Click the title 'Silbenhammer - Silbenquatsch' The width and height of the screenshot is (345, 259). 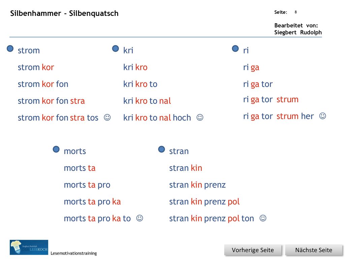(64, 13)
